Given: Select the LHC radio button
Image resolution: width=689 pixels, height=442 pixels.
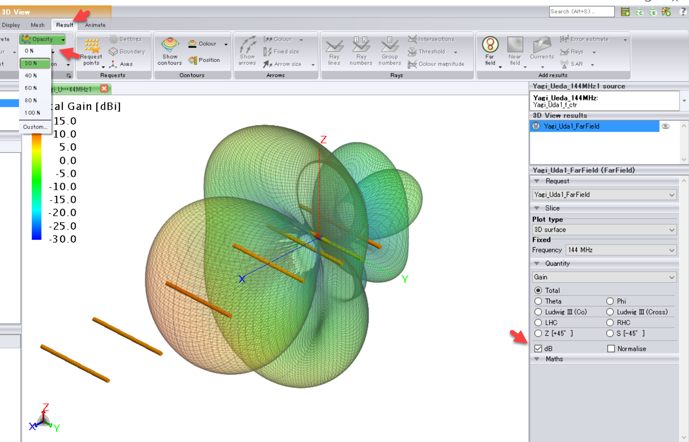Looking at the screenshot, I should point(538,323).
